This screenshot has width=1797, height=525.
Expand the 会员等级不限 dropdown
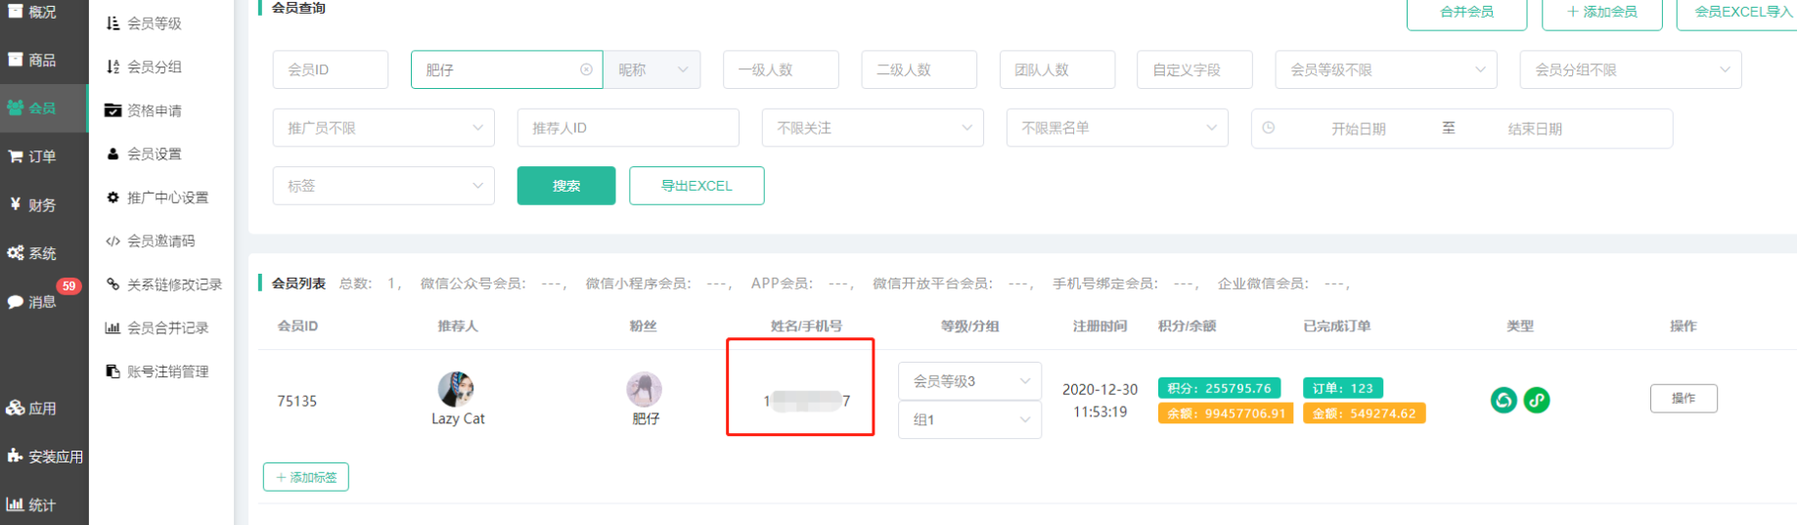[1386, 69]
